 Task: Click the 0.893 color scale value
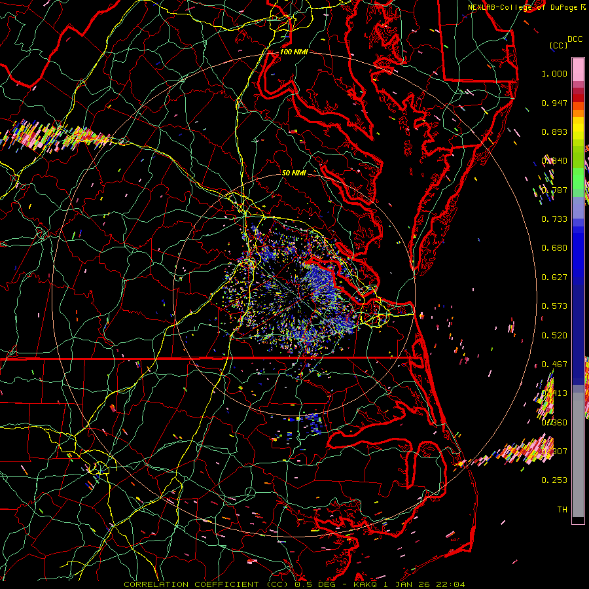pos(554,132)
